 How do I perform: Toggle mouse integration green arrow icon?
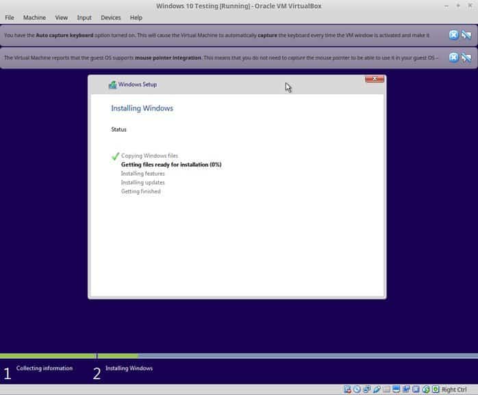(426, 390)
